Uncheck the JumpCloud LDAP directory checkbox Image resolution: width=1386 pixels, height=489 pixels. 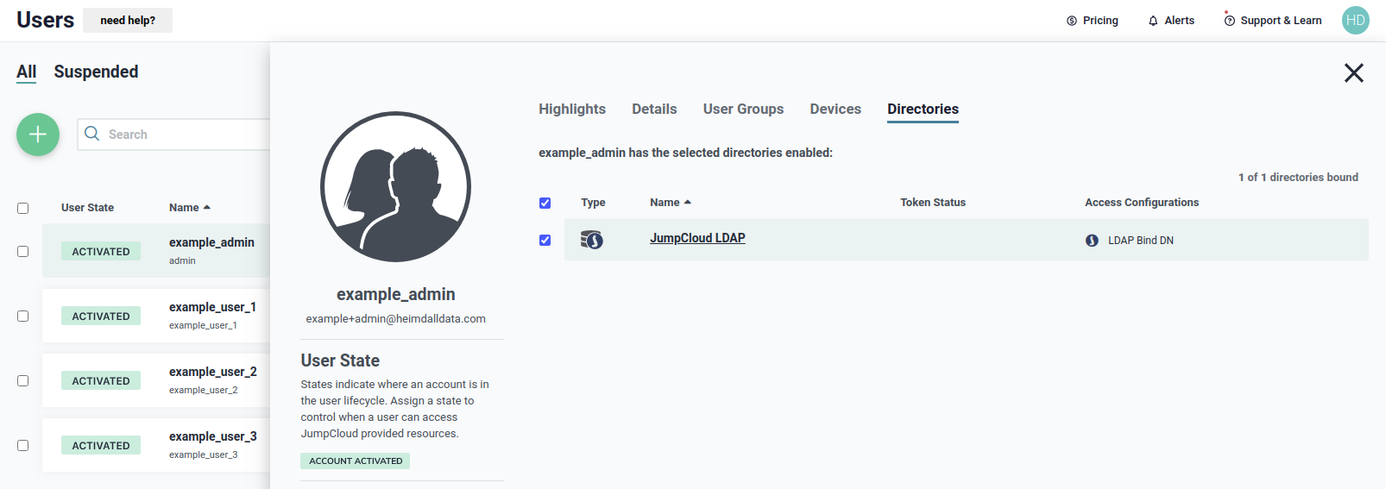(545, 241)
